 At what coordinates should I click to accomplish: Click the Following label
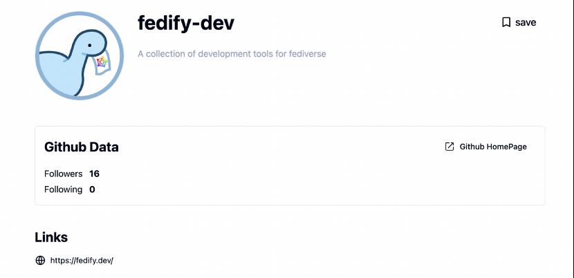point(64,189)
